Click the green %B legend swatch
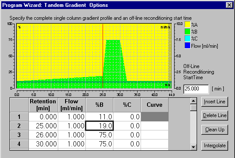 click(x=187, y=31)
